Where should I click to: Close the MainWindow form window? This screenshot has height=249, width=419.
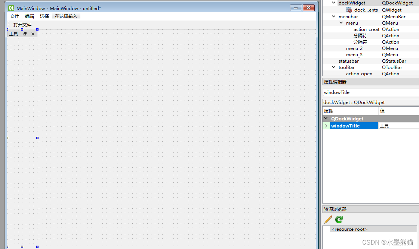tap(308, 8)
